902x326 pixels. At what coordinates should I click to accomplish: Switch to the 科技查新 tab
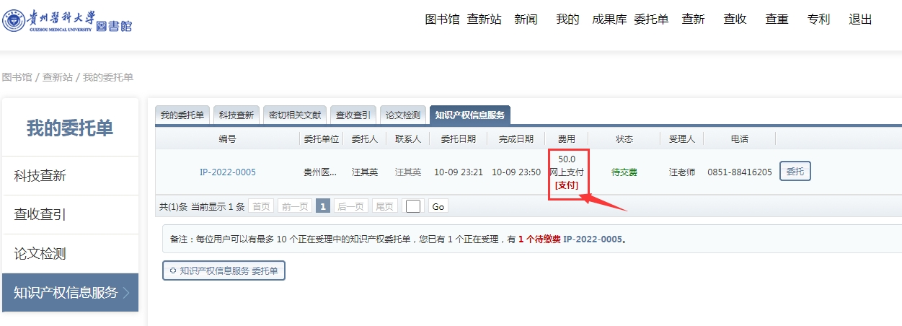pos(236,115)
